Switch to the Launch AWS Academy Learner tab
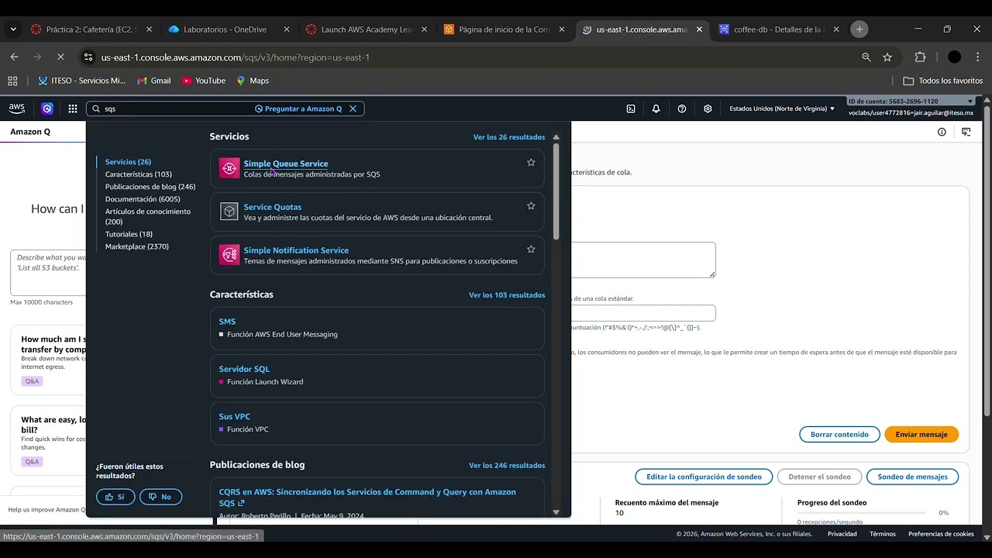 pyautogui.click(x=367, y=29)
